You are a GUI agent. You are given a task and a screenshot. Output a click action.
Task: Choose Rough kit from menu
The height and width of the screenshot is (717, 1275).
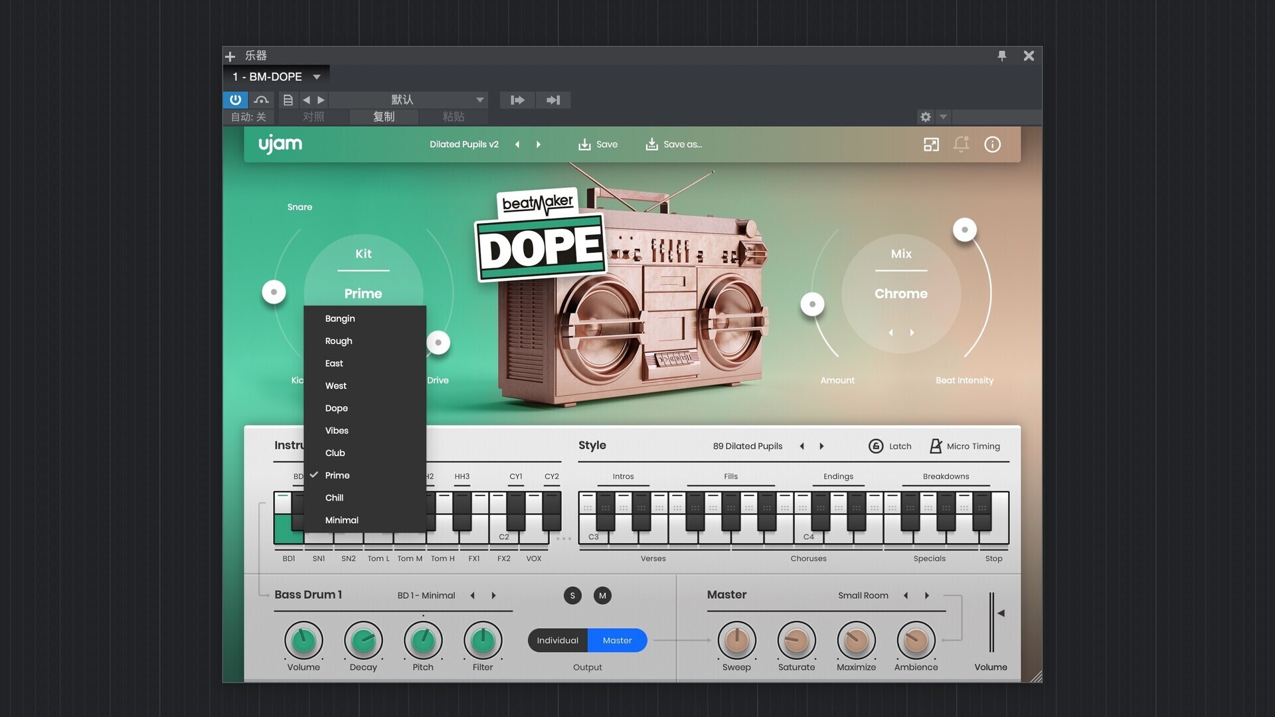coord(365,341)
